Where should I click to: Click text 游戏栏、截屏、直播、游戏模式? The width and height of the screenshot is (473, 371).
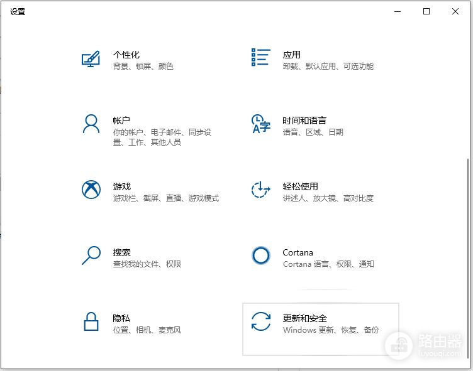pos(166,198)
